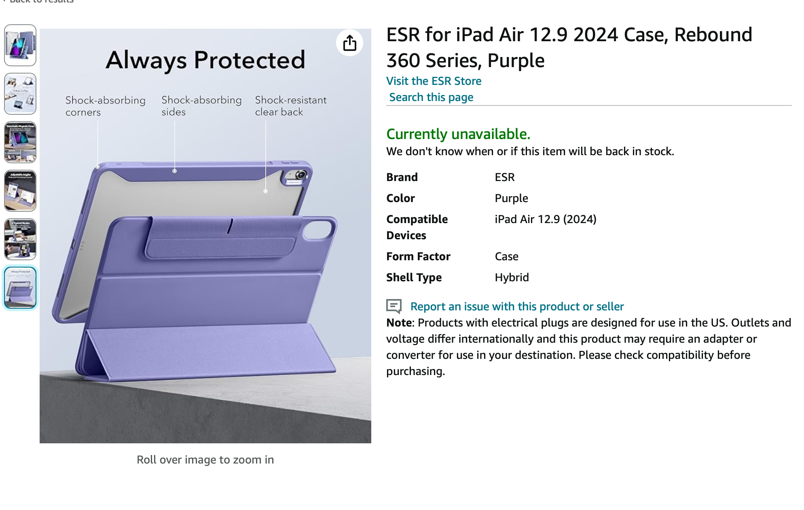804x510 pixels.
Task: Click the share icon on product image
Action: 349,43
